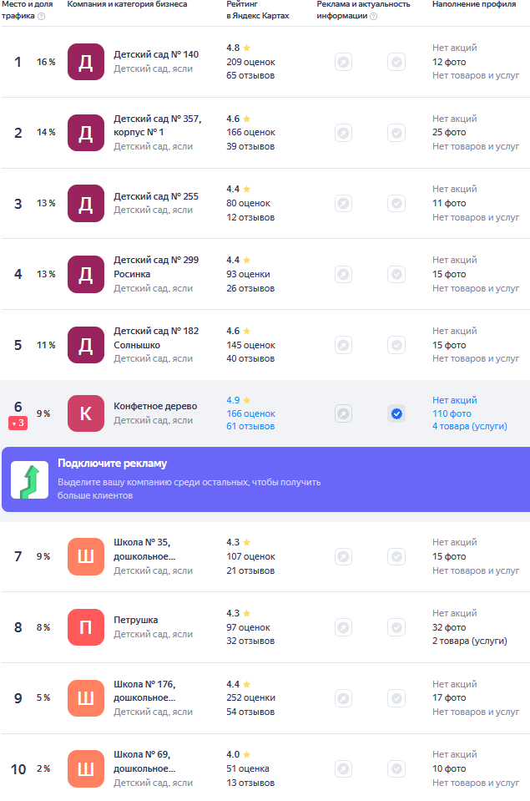Click advertising status icon for Детский сад № 357
The height and width of the screenshot is (801, 530).
(344, 133)
